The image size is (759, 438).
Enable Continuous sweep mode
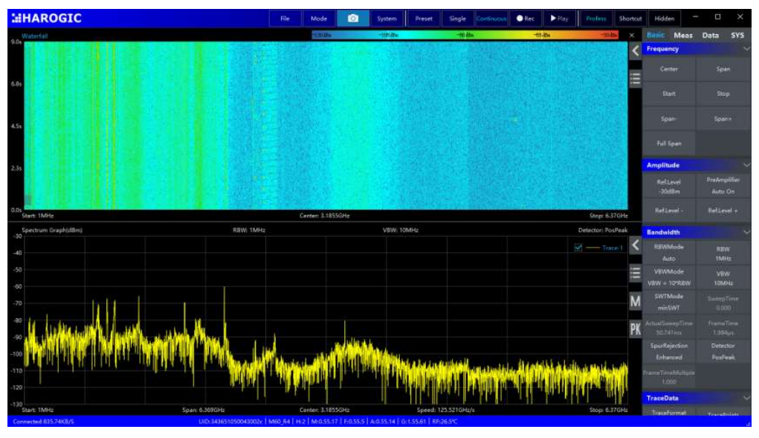[x=491, y=19]
